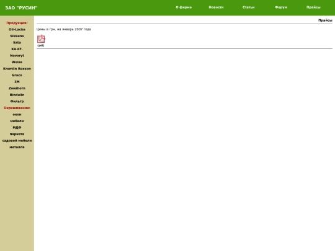Open the мебели painting section
This screenshot has height=251, width=335.
tap(17, 121)
